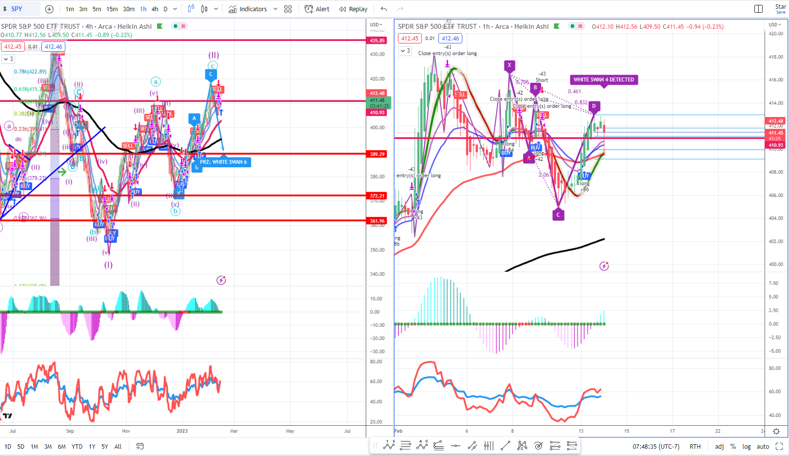Image resolution: width=789 pixels, height=456 pixels.
Task: Select the horizontal line drawing tool
Action: (x=455, y=445)
